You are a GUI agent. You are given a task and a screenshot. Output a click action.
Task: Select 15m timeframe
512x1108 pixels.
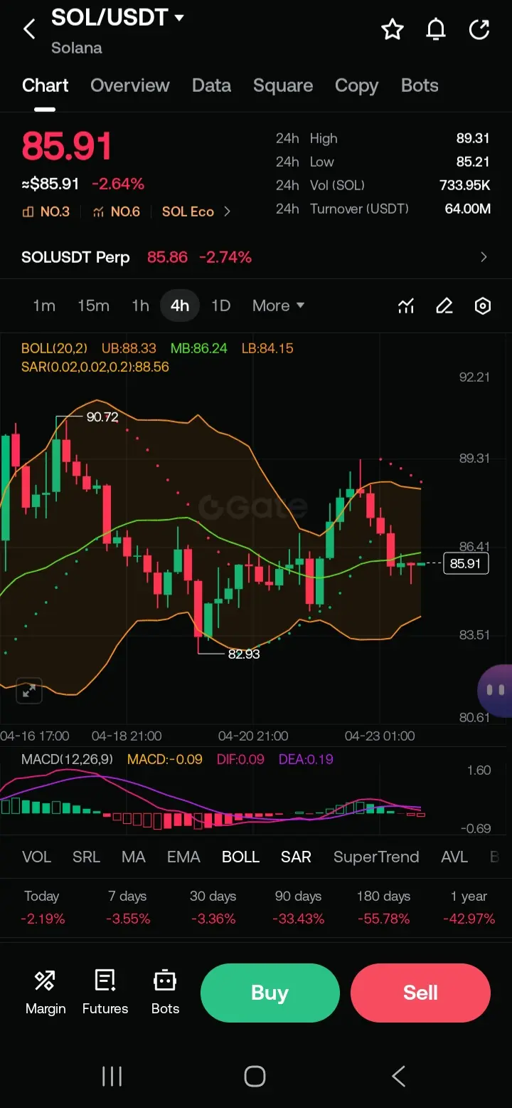[x=93, y=306]
